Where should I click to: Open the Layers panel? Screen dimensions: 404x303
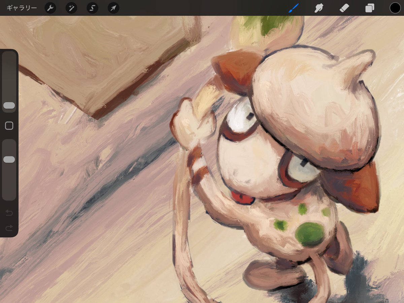[x=370, y=8]
